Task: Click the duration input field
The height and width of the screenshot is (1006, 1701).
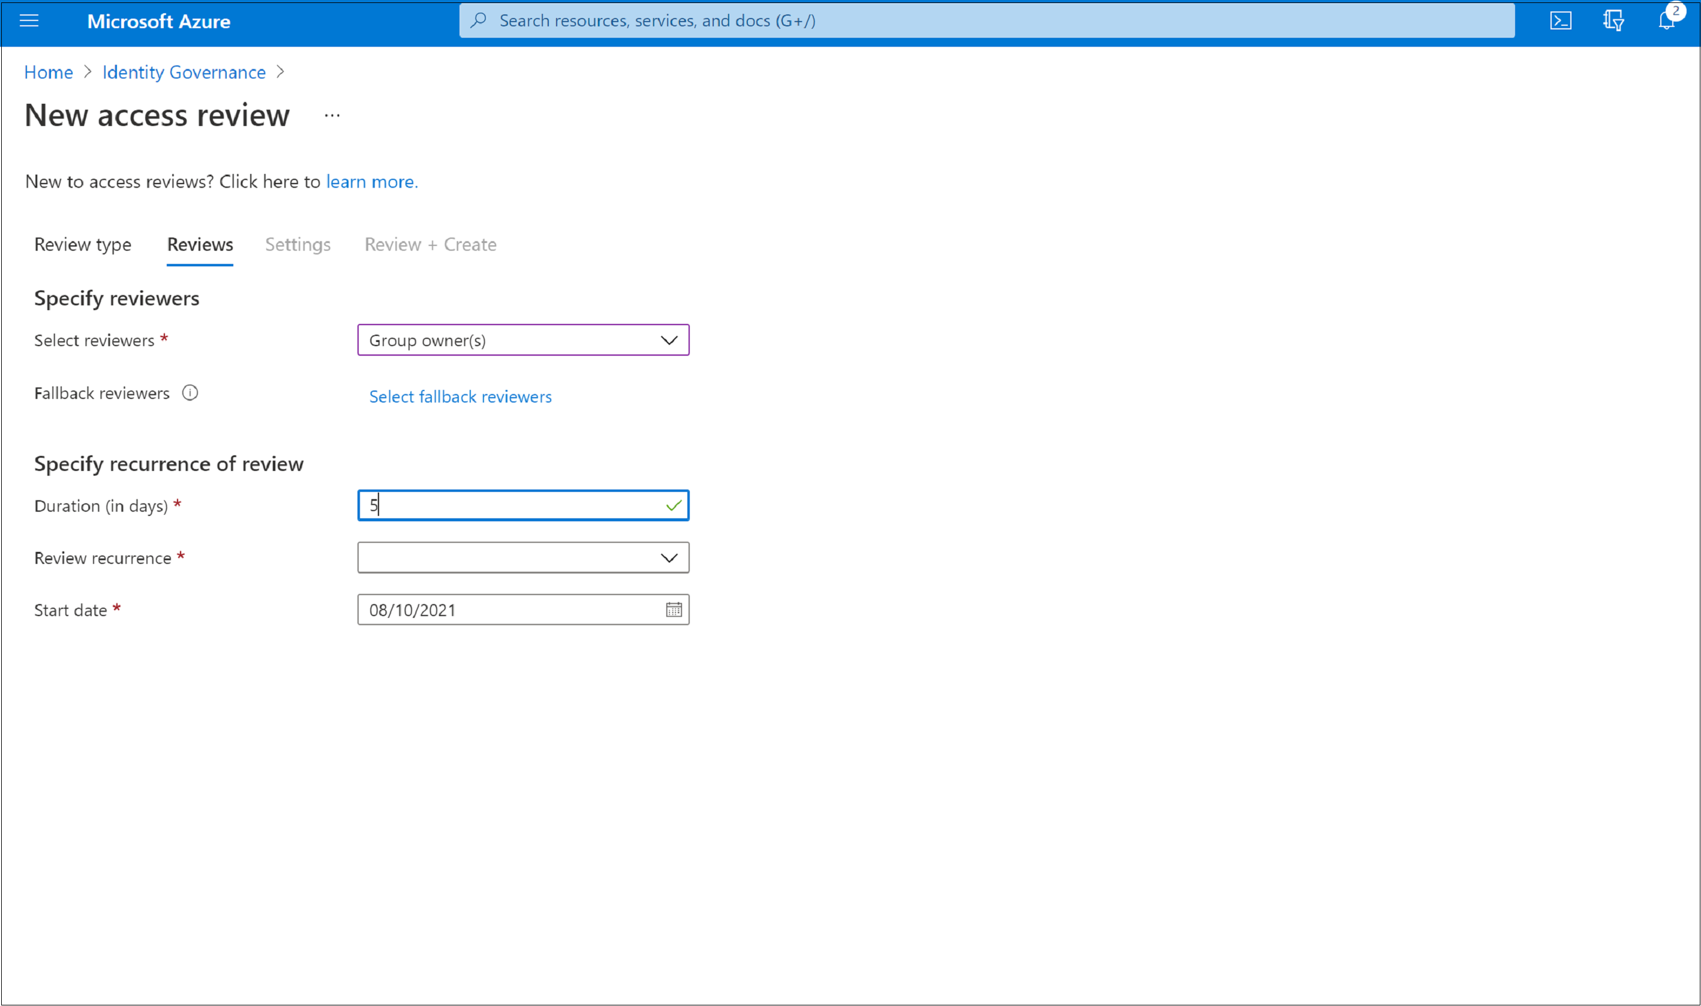Action: (523, 504)
